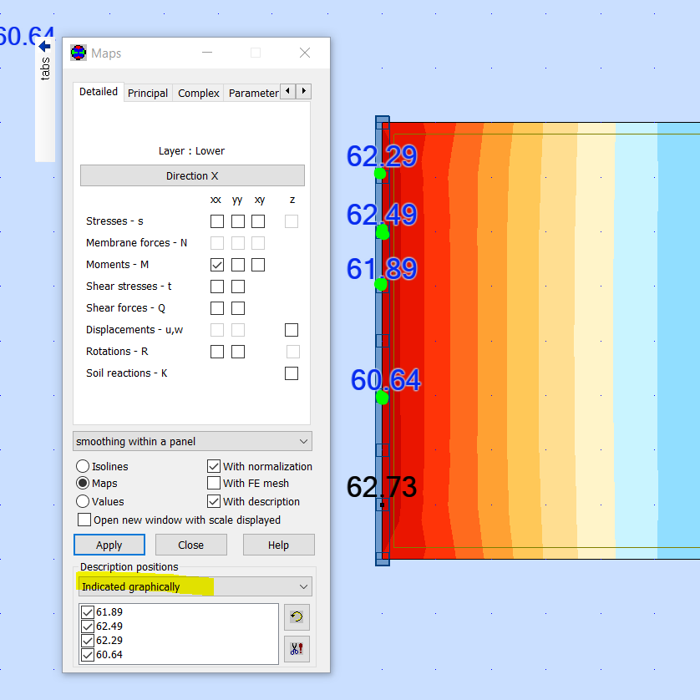Viewport: 700px width, 700px height.
Task: Uncheck the 61.89 value in the list
Action: pos(88,612)
